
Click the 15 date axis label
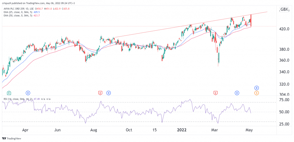pos(154,130)
